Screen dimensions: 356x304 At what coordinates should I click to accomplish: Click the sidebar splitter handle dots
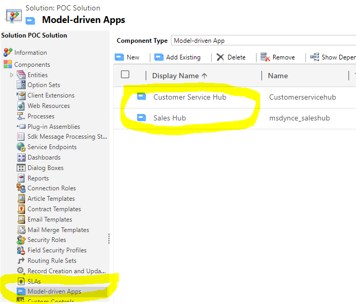[109, 239]
